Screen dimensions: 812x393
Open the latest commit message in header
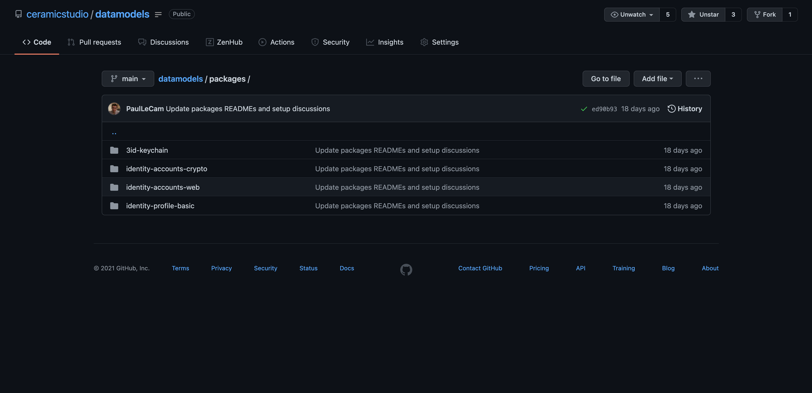pos(248,109)
